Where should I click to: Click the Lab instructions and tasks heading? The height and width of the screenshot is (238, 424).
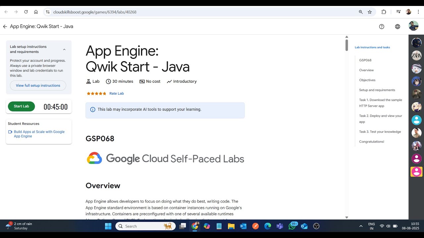(x=372, y=47)
